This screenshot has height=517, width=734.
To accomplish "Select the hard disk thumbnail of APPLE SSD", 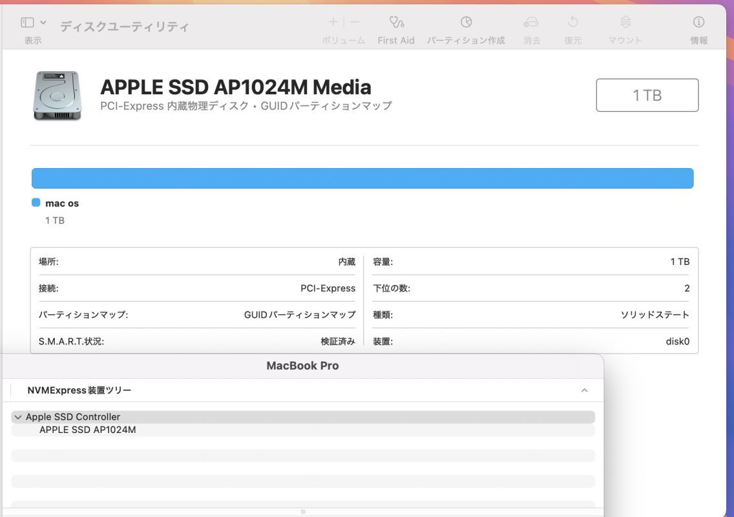I will coord(58,95).
